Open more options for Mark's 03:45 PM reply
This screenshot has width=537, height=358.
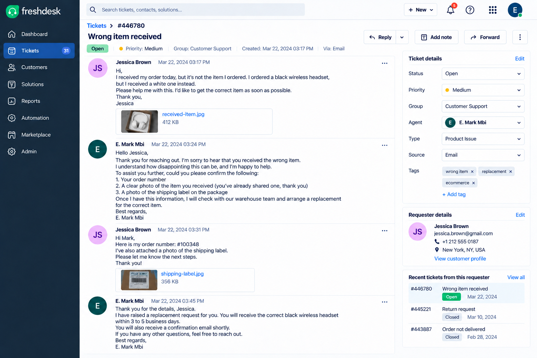pyautogui.click(x=385, y=302)
